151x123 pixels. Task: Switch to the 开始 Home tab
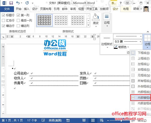(18, 9)
